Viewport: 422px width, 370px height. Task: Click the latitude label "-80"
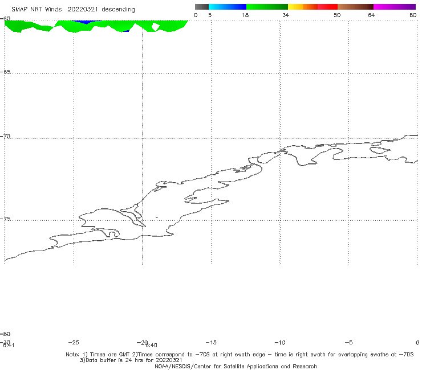tap(5, 334)
